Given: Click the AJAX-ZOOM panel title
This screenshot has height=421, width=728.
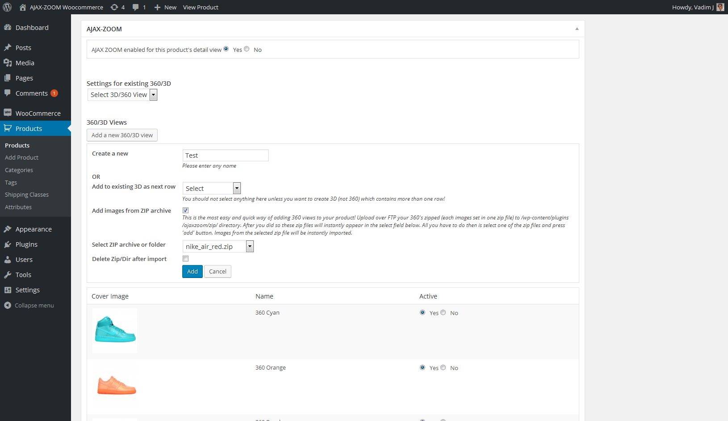Looking at the screenshot, I should click(x=104, y=29).
